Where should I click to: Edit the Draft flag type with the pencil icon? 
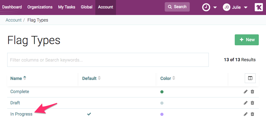coord(245,103)
